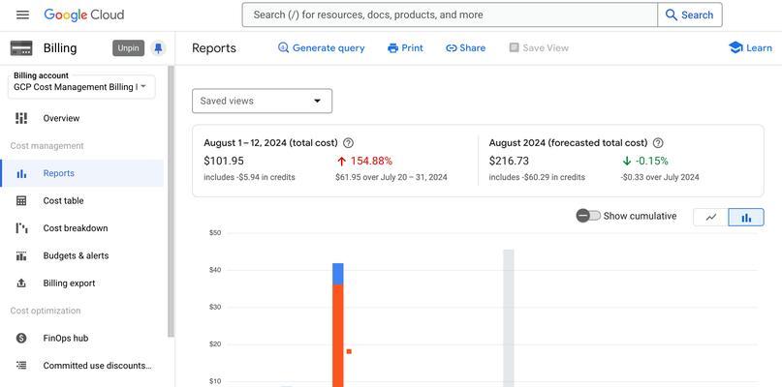Open the Saved views dropdown

[263, 102]
